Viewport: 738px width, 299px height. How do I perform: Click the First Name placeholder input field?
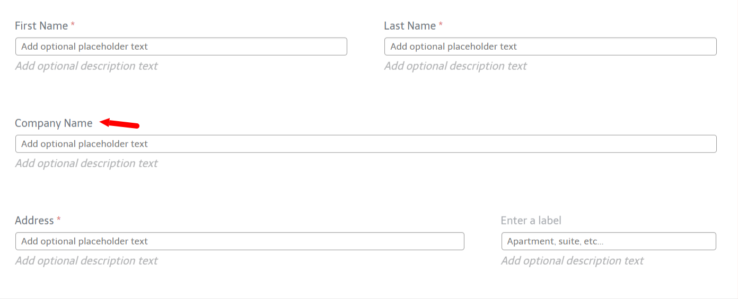click(181, 47)
